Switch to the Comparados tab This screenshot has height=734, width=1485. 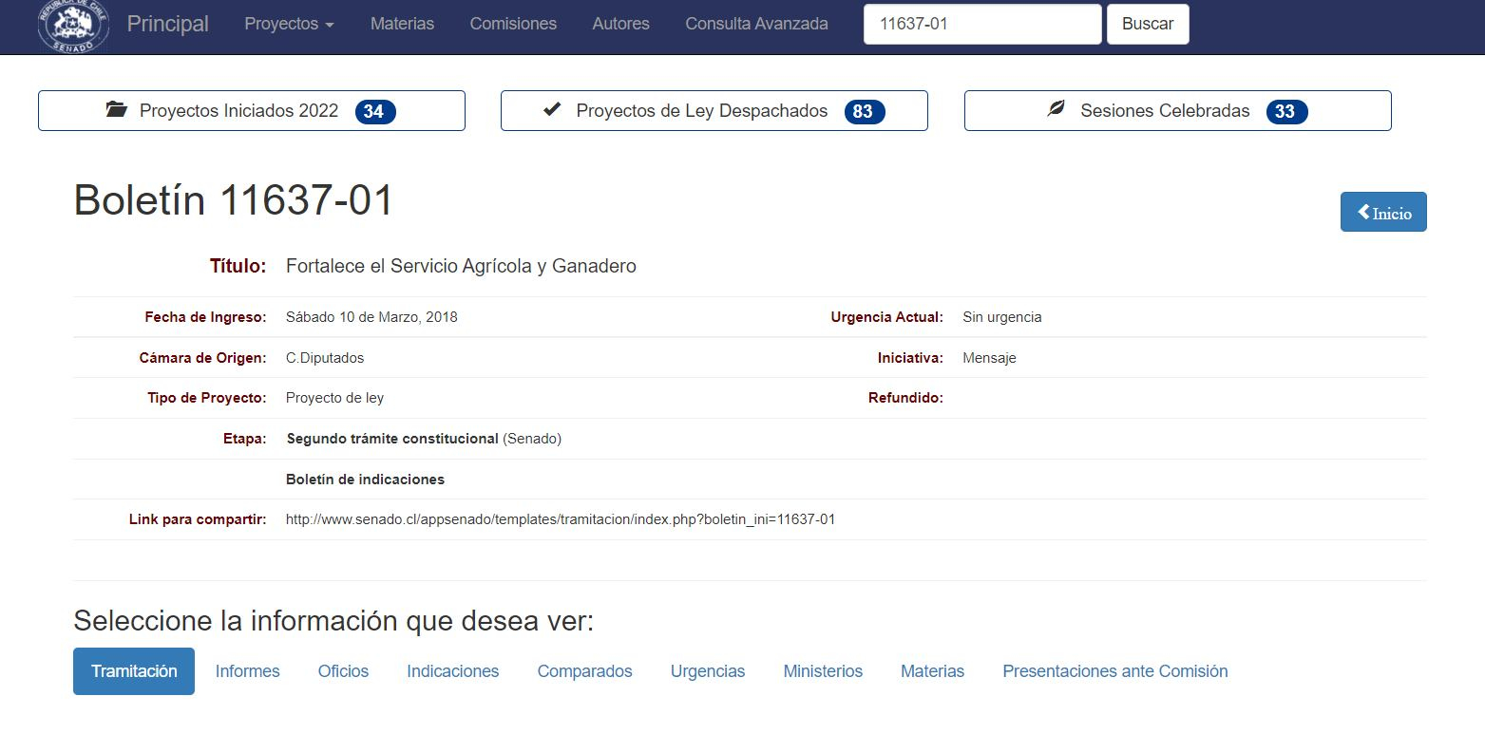pos(585,671)
